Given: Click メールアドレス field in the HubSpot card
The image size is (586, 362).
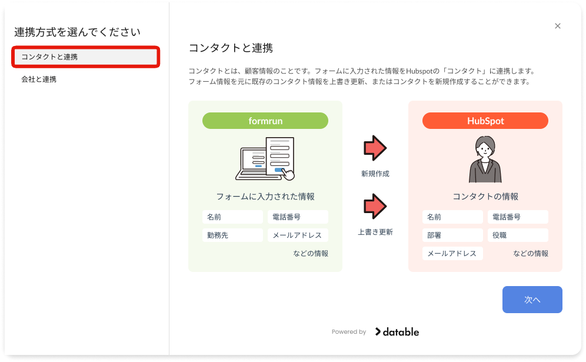Looking at the screenshot, I should coord(452,254).
